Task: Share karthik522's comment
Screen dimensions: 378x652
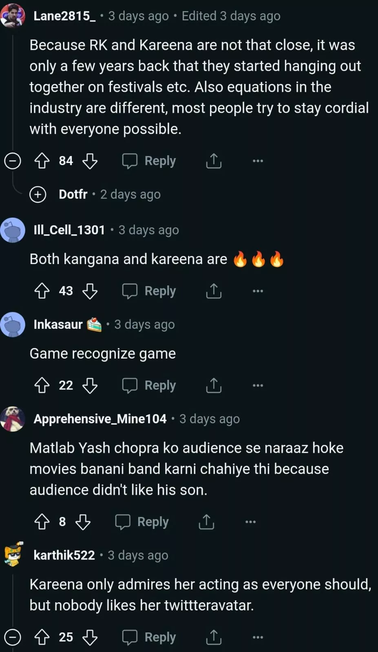Action: tap(214, 637)
